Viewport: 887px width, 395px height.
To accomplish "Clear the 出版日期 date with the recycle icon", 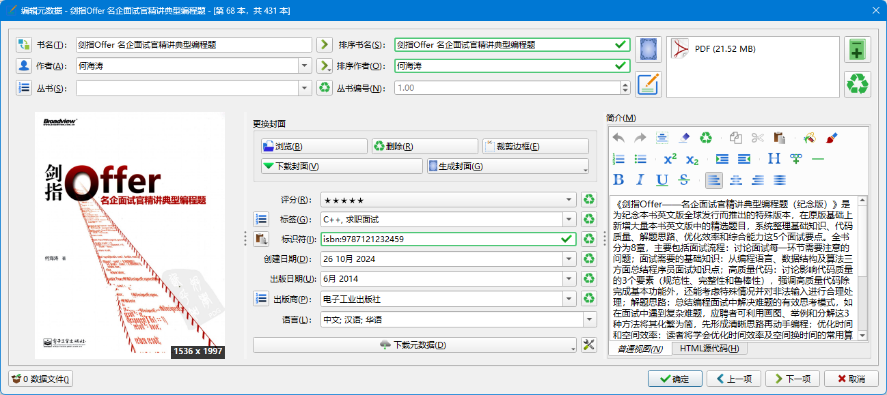I will pos(588,279).
